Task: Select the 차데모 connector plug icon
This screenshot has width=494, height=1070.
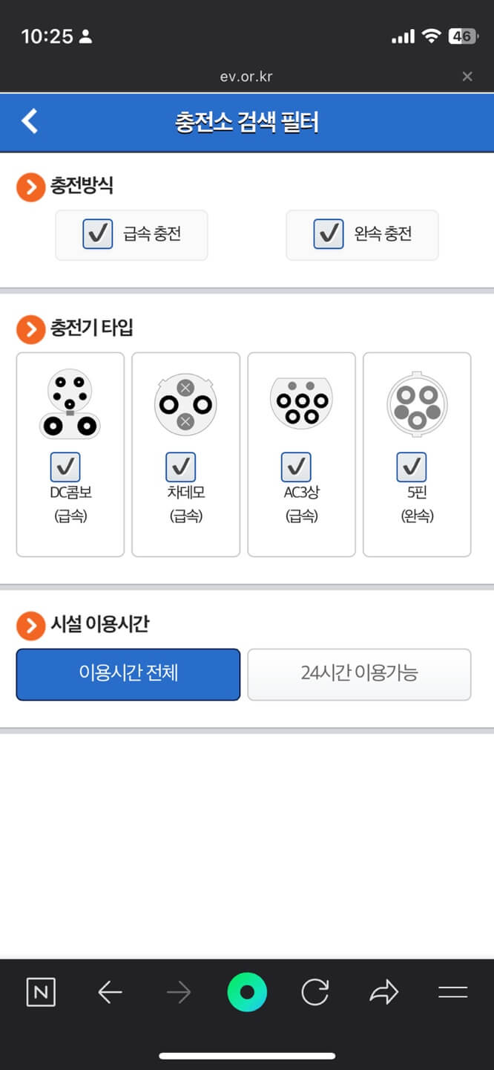Action: 185,403
